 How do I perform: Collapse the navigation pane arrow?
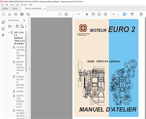30,69
